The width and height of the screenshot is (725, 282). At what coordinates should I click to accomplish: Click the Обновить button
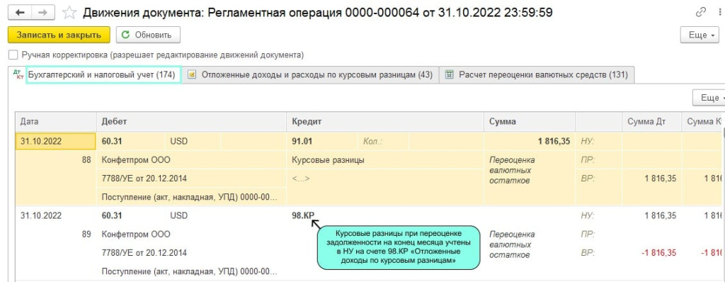coord(148,35)
